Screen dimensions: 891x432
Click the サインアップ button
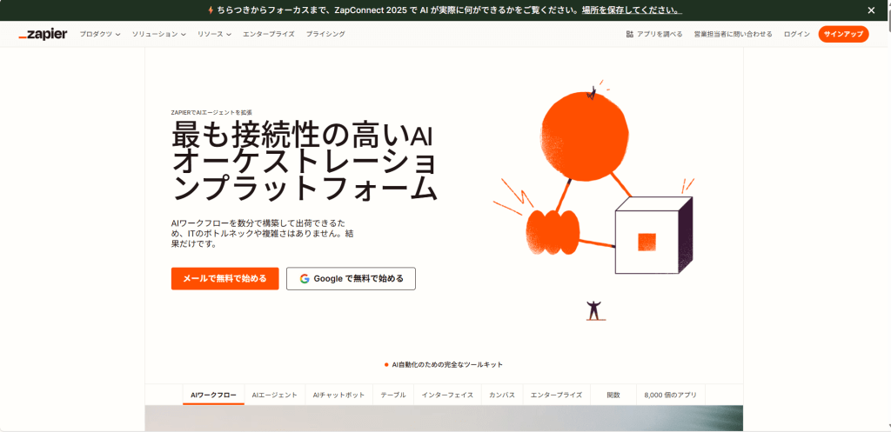tap(843, 34)
